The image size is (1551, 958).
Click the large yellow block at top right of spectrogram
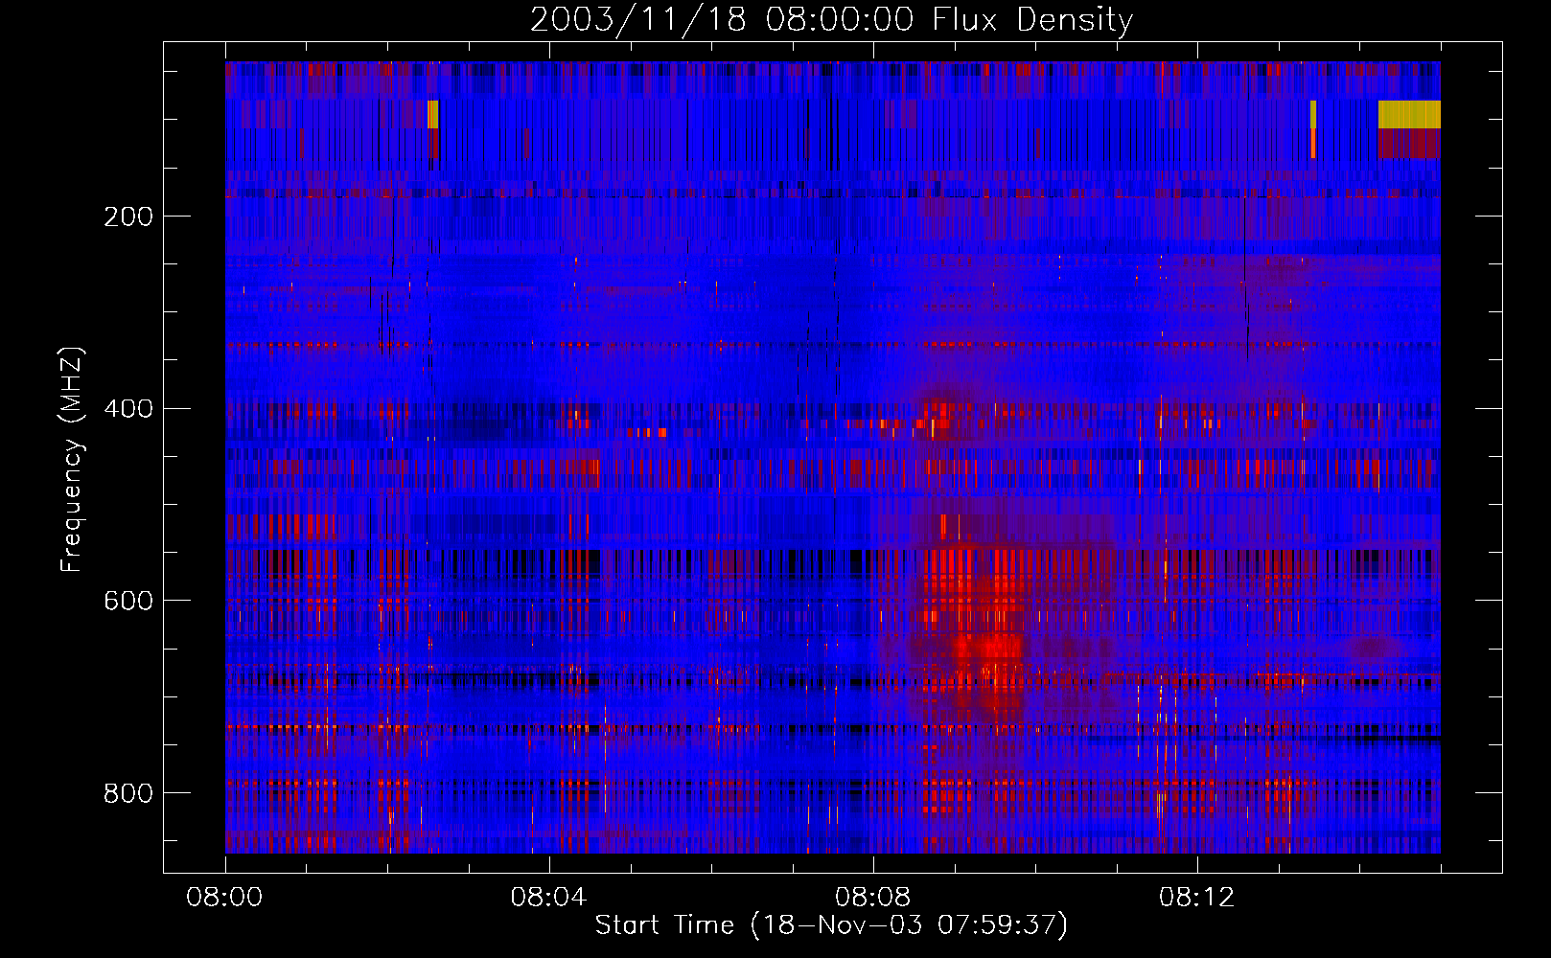click(1409, 114)
